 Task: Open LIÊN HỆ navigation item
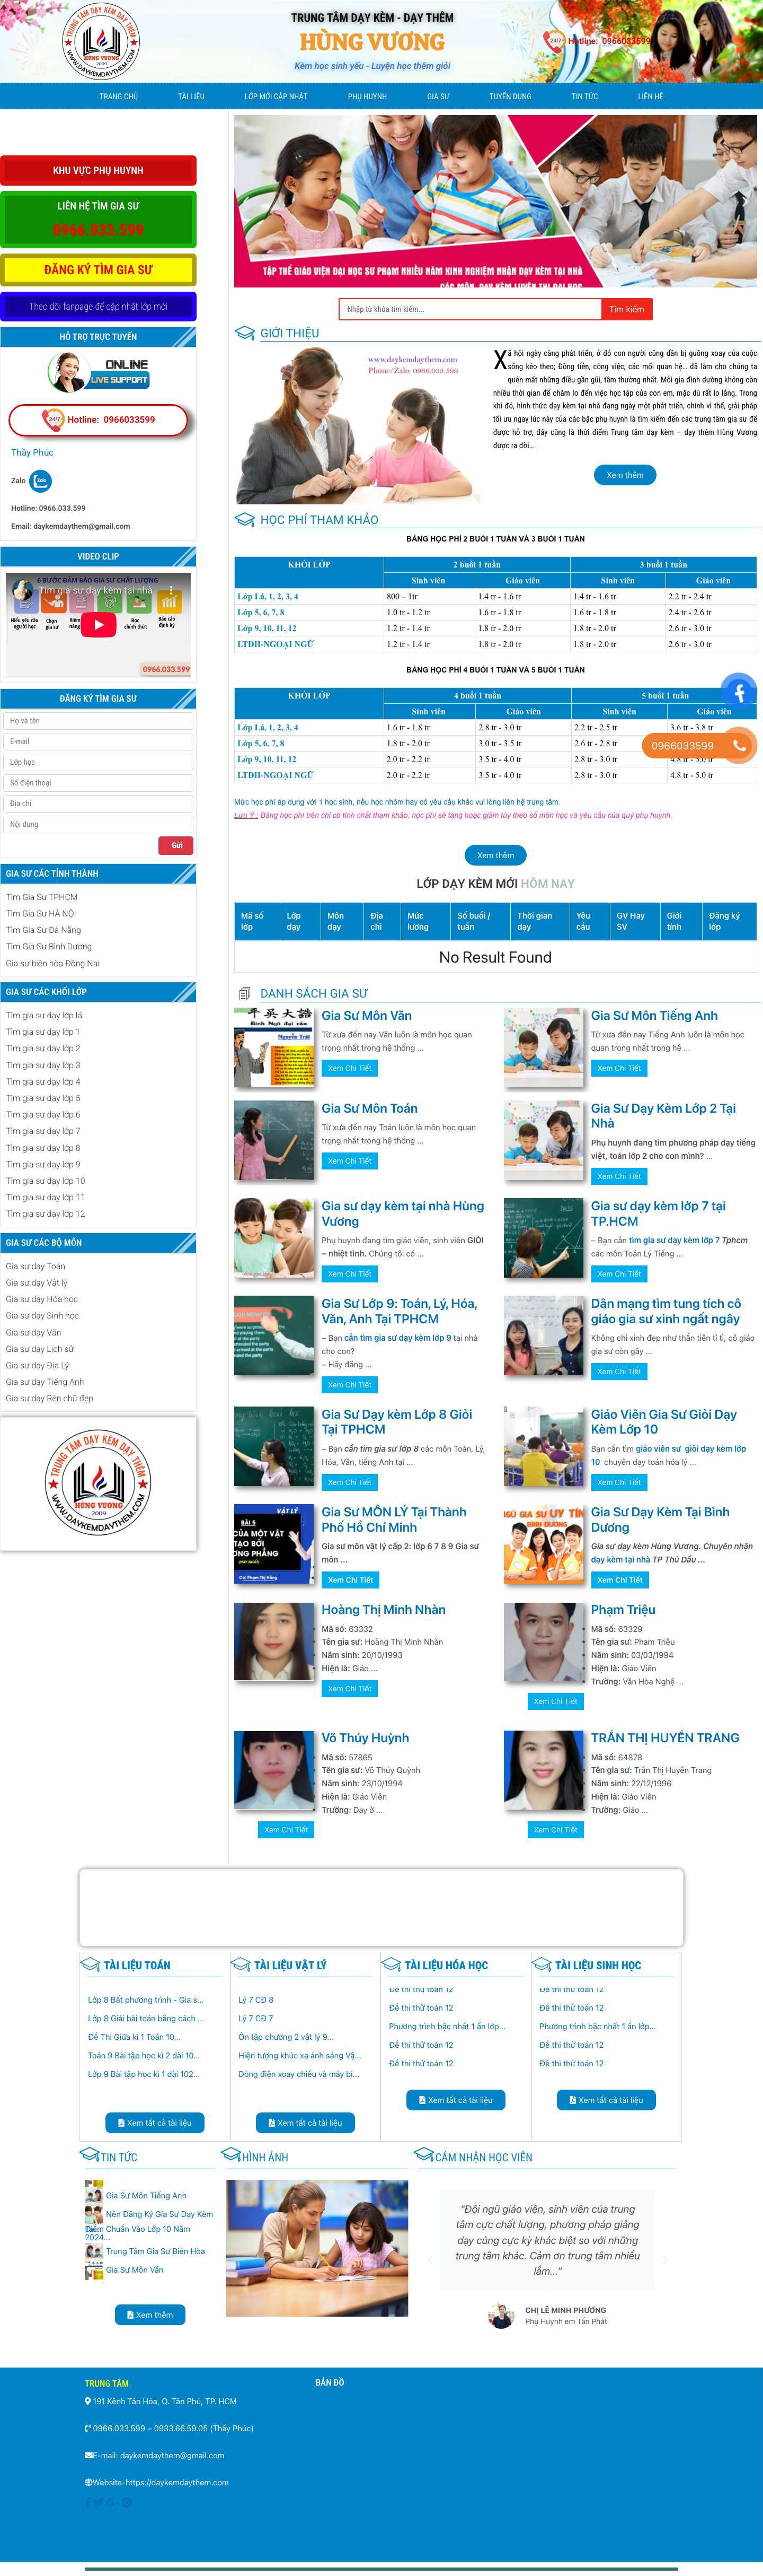(x=650, y=96)
